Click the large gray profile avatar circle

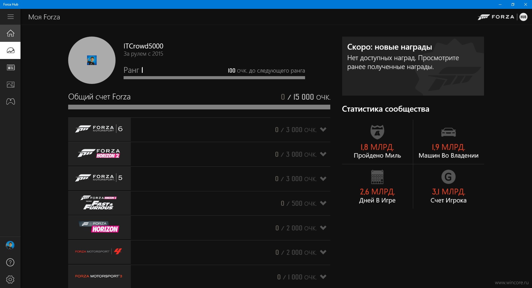click(x=92, y=60)
